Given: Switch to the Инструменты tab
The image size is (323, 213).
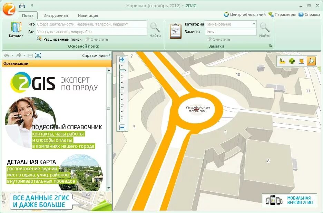Looking at the screenshot, I should pyautogui.click(x=56, y=16).
